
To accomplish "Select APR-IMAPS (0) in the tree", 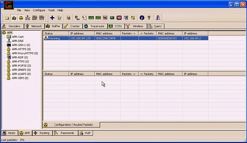I will coord(21,70).
